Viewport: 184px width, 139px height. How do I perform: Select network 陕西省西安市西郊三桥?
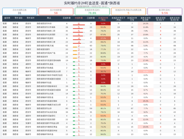click(x=46, y=42)
